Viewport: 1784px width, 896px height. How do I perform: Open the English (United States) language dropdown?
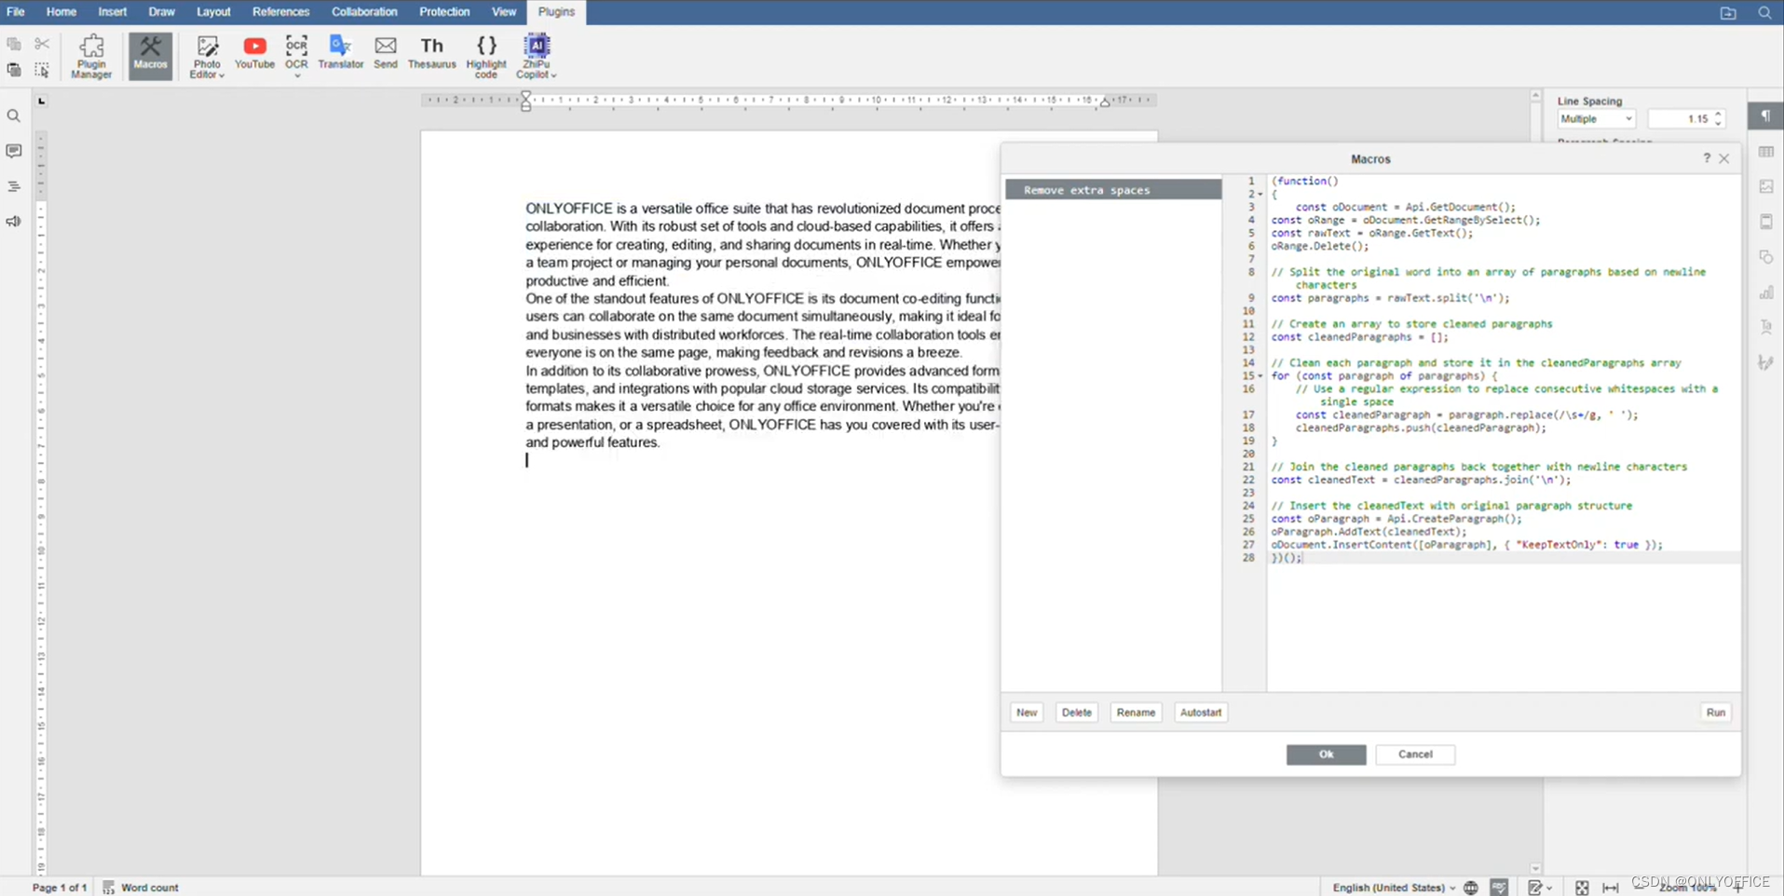point(1394,888)
